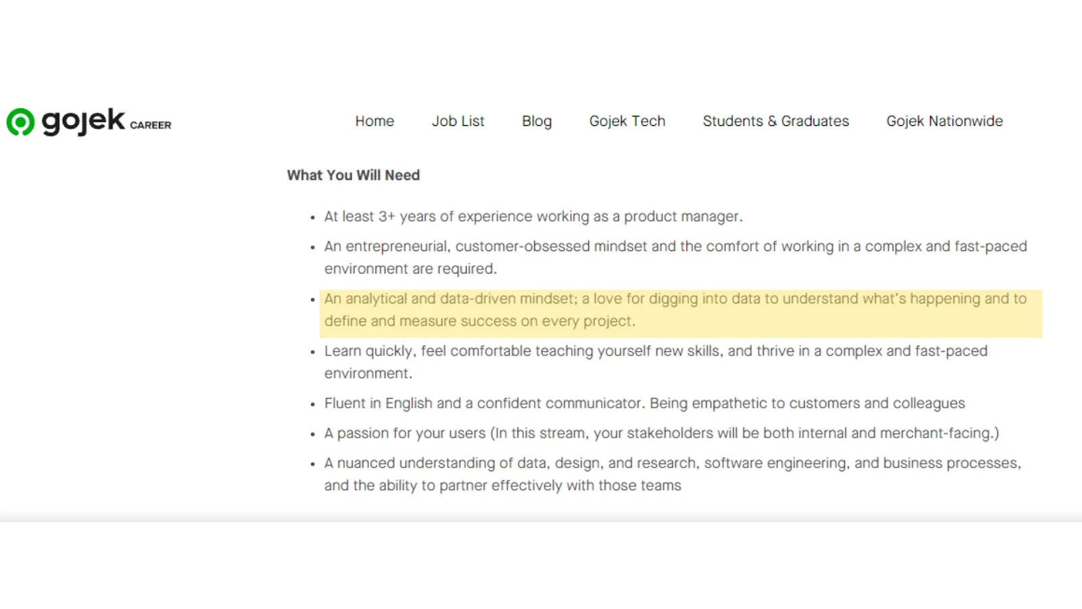
Task: Navigate to the Blog section
Action: [x=536, y=121]
